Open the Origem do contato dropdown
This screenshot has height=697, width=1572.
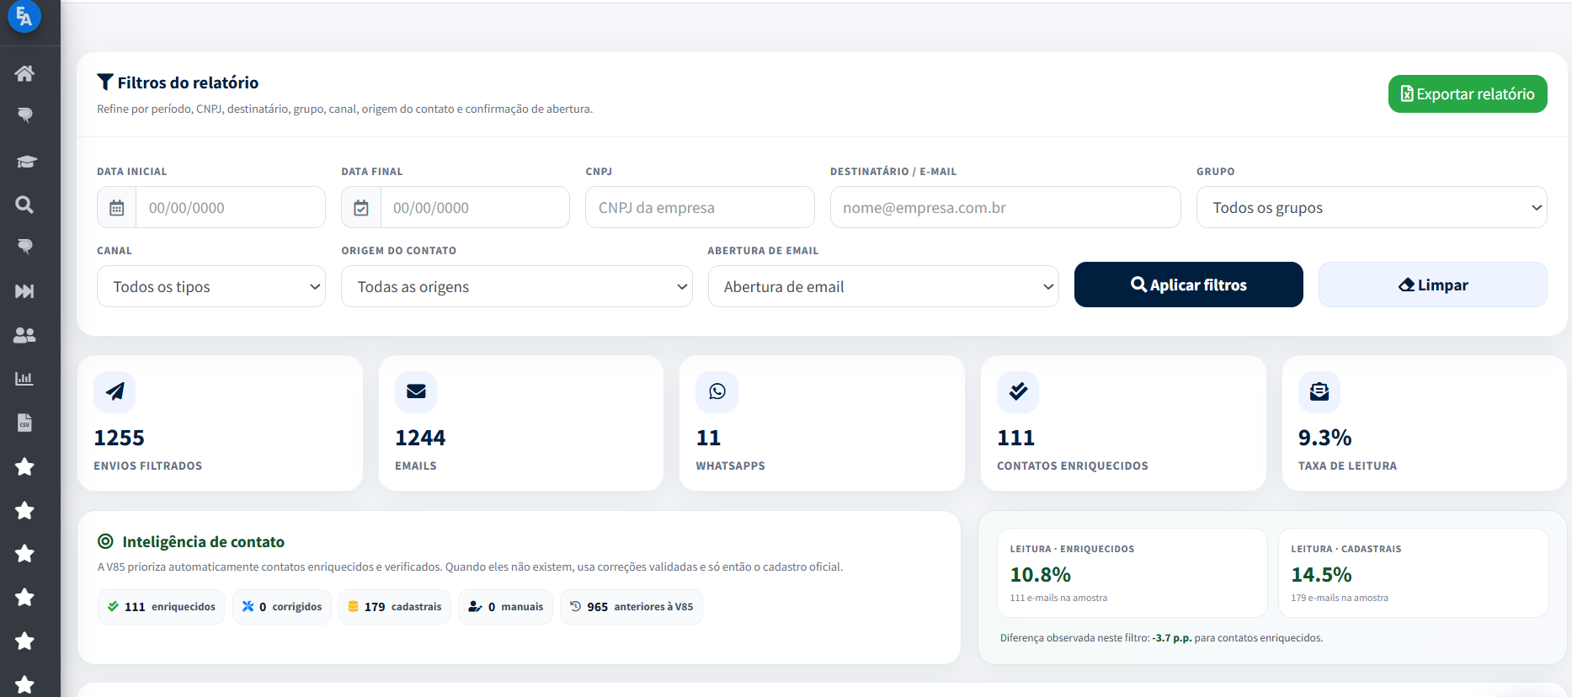pos(517,286)
